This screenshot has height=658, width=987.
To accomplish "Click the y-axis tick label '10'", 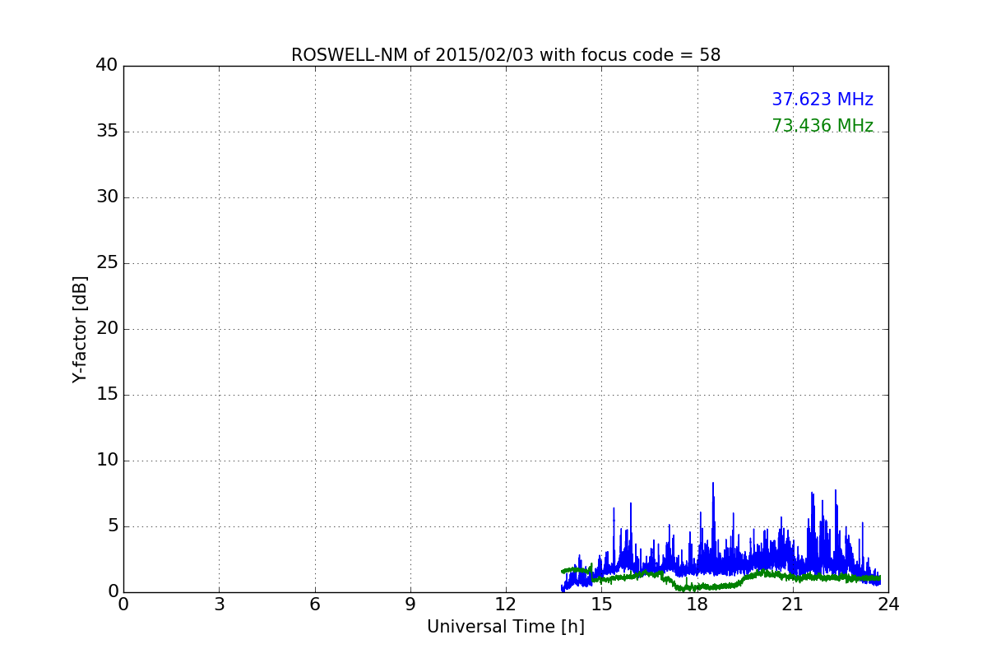I will [107, 461].
